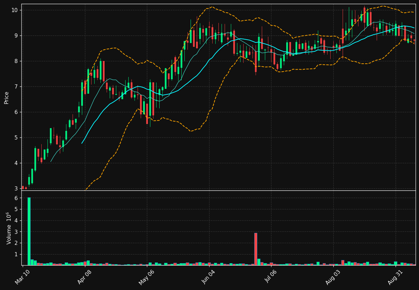Click price axis tick 4
The image size is (419, 290).
[16, 163]
